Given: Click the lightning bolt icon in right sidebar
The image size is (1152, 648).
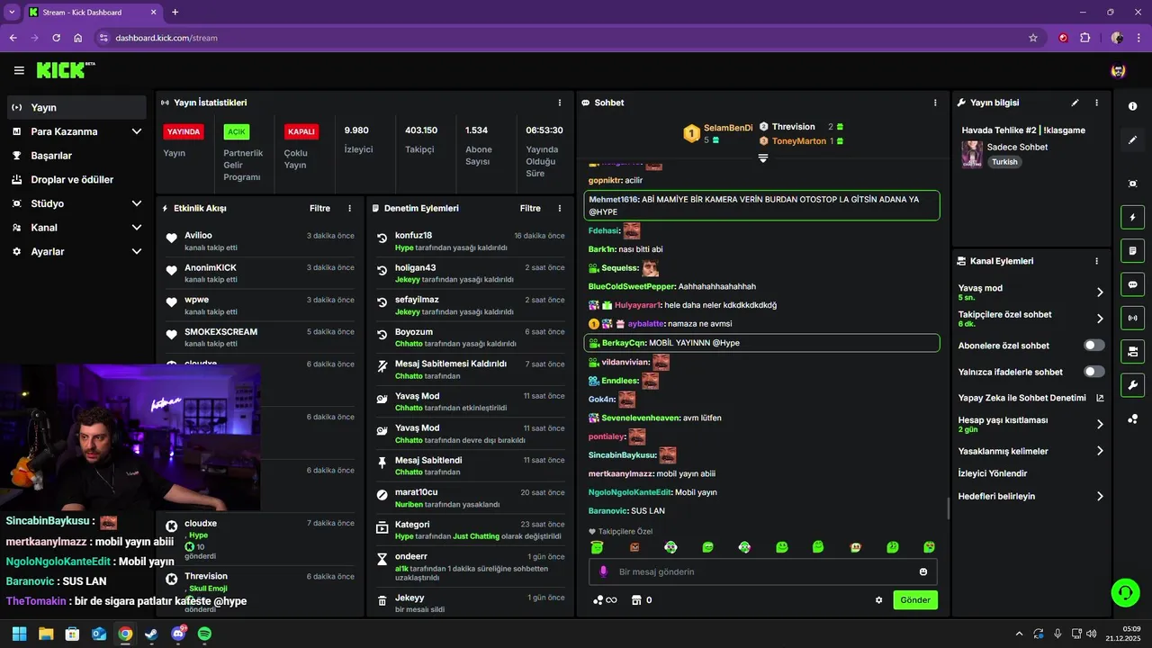Looking at the screenshot, I should point(1132,217).
